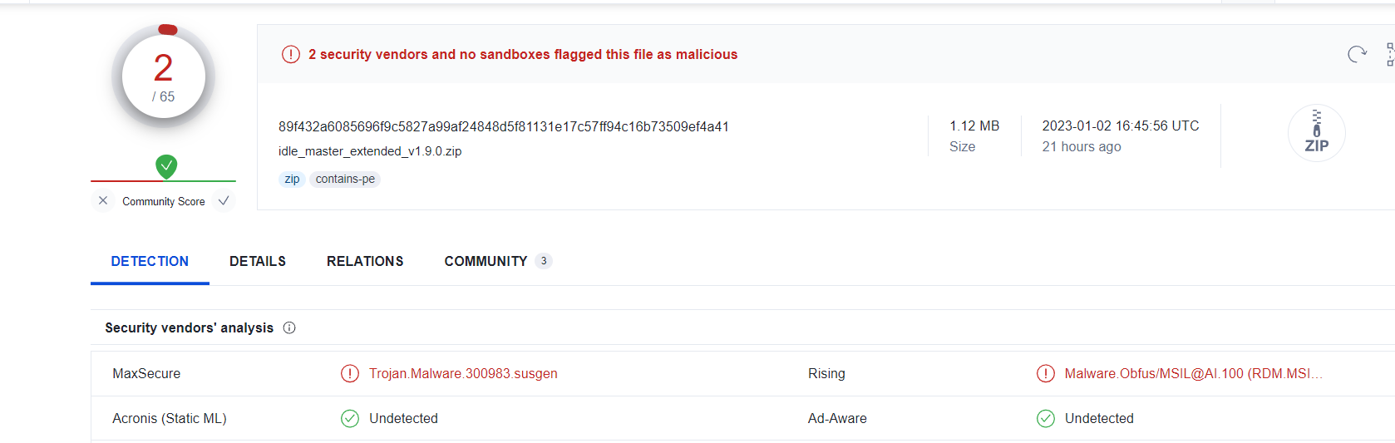Click the red alert icon in the malicious banner
Screen dimensions: 1395x443
pyautogui.click(x=290, y=54)
